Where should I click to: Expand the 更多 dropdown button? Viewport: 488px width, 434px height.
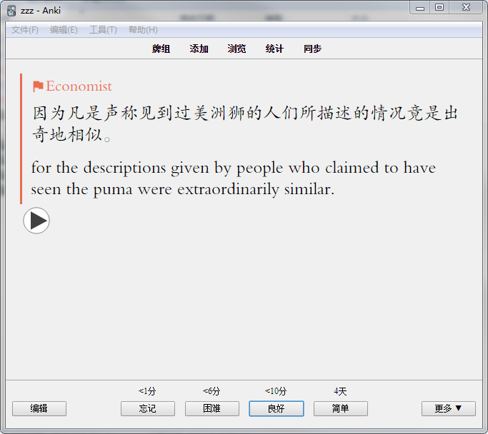point(449,408)
